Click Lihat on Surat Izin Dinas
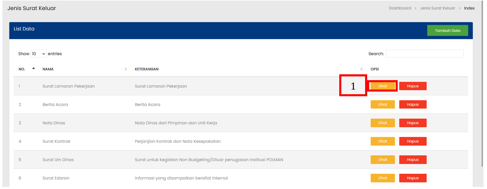This screenshot has width=487, height=189. click(x=382, y=160)
